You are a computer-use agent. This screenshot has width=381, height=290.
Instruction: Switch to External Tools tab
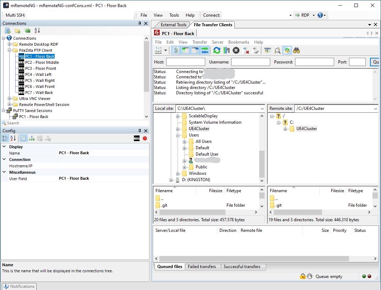pos(174,25)
